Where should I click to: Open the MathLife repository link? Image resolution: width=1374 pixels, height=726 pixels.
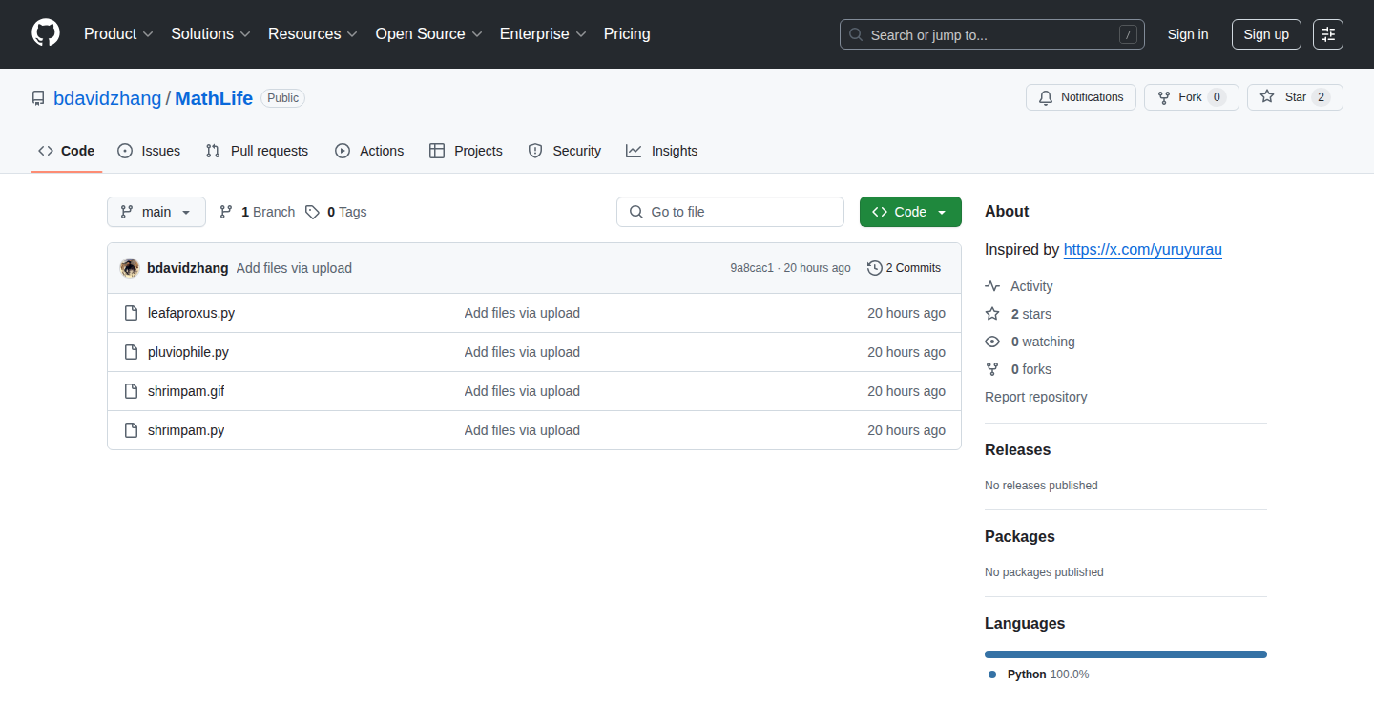[214, 98]
